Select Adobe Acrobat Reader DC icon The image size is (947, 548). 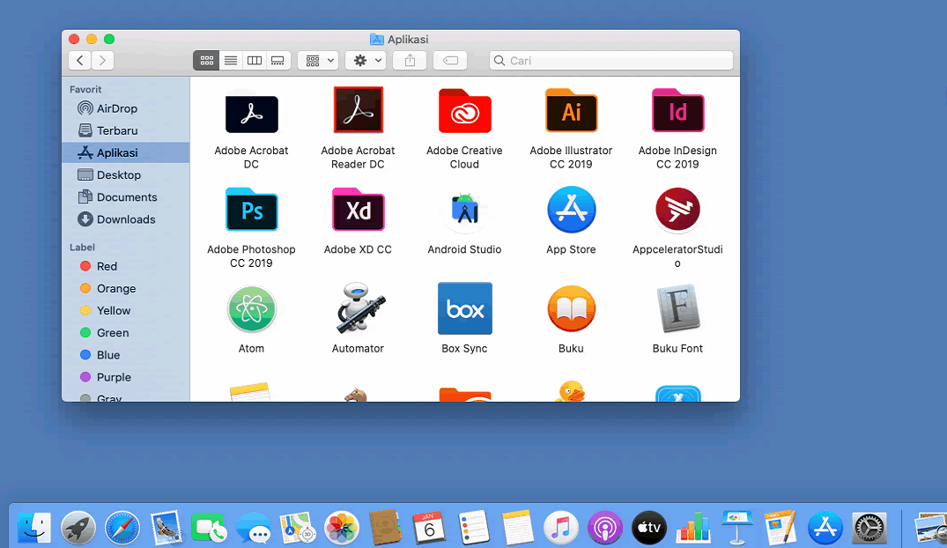[x=359, y=110]
